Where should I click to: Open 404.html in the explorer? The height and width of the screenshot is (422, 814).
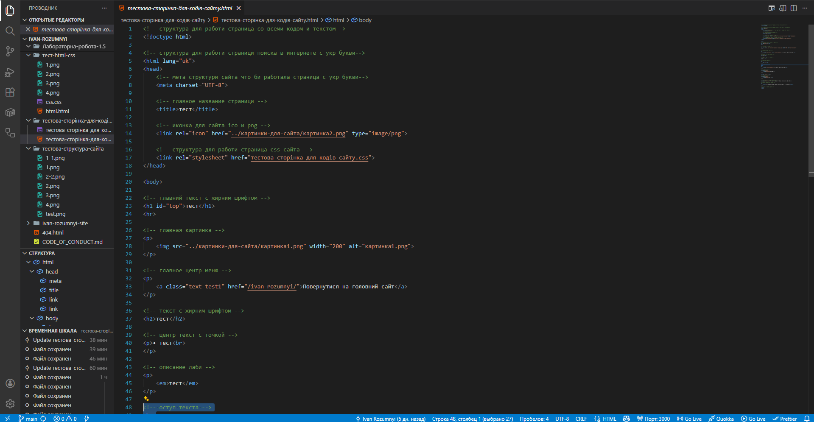coord(53,233)
